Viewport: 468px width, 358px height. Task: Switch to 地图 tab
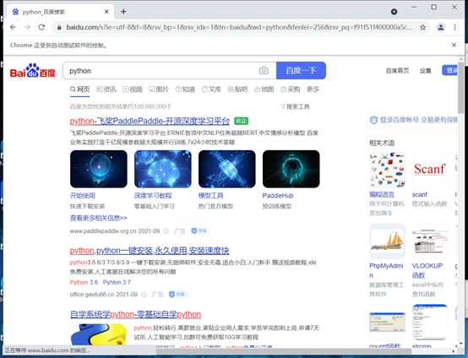point(264,89)
